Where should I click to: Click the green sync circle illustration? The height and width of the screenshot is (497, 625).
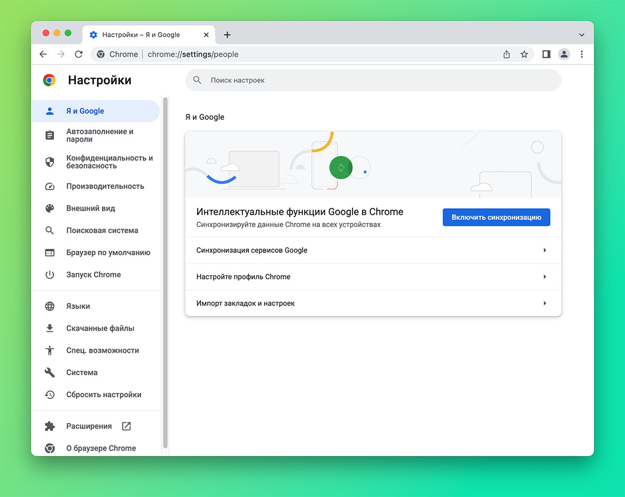(x=341, y=168)
